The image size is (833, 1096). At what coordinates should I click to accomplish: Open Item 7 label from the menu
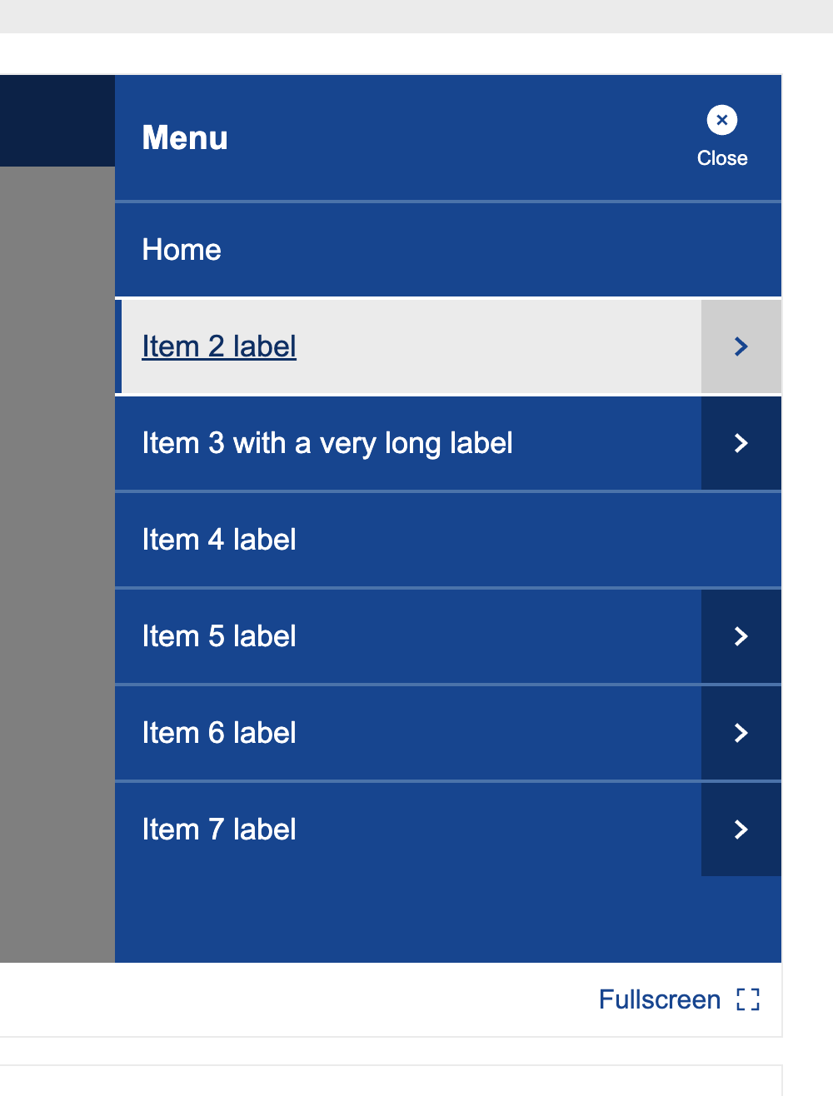pos(219,829)
